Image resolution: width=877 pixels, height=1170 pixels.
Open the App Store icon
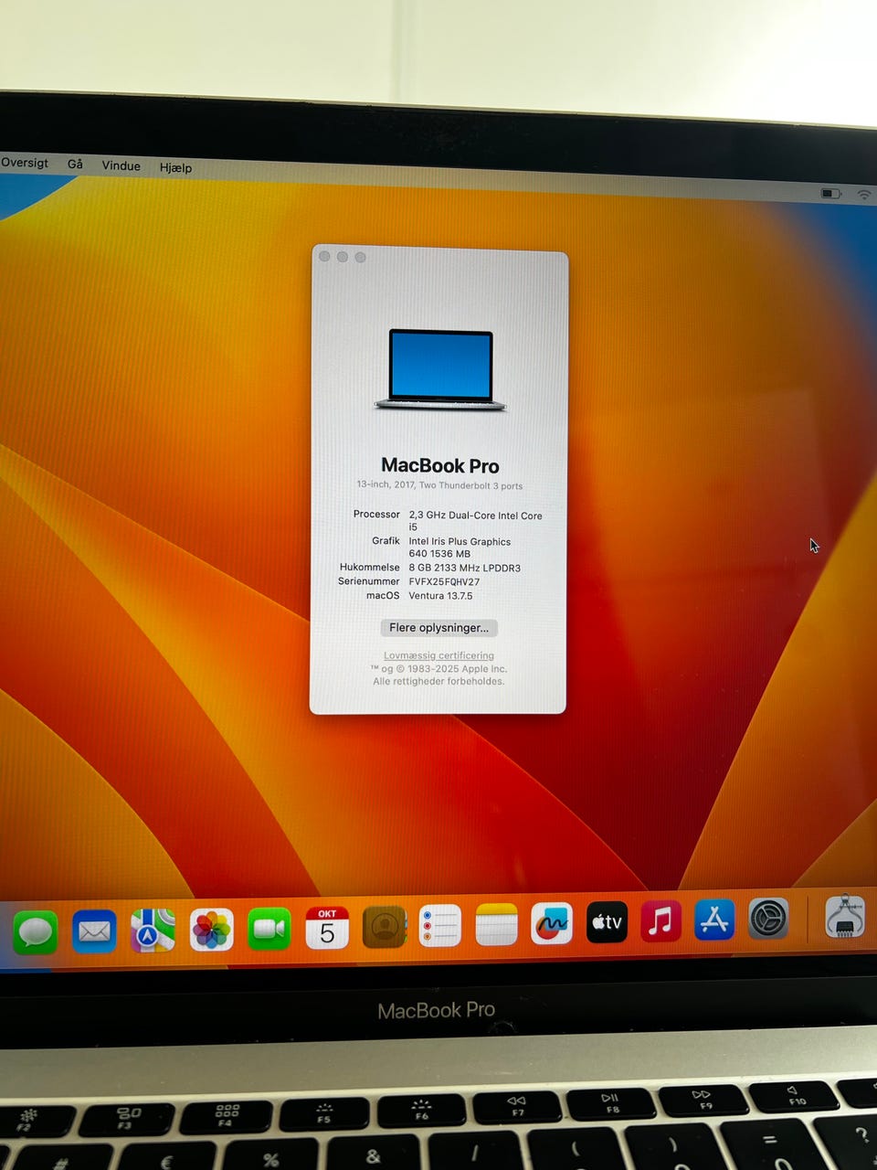click(x=714, y=920)
